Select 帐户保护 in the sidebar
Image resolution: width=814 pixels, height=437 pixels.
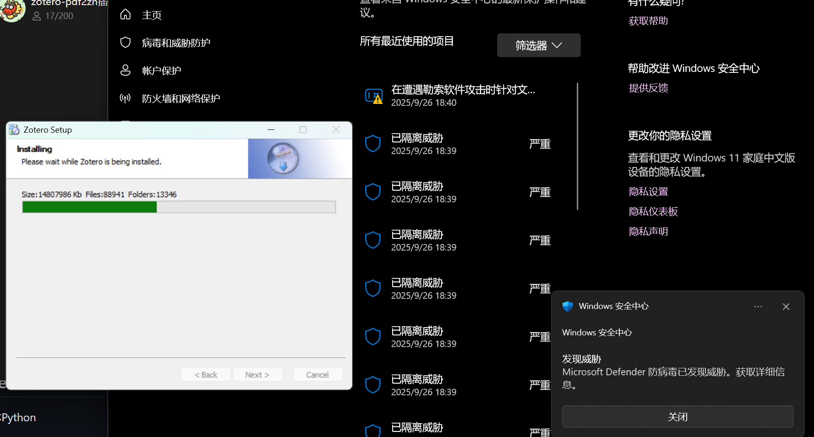coord(162,71)
